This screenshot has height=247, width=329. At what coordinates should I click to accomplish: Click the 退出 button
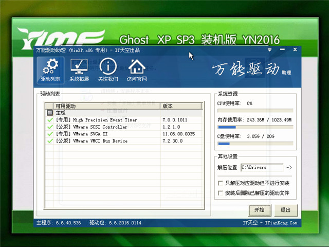coord(286,210)
